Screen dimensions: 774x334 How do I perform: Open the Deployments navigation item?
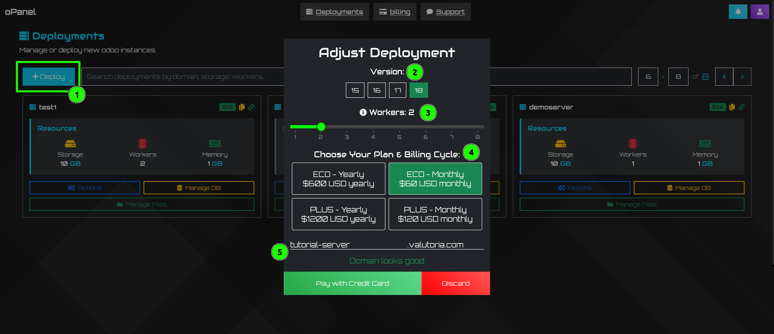[335, 12]
